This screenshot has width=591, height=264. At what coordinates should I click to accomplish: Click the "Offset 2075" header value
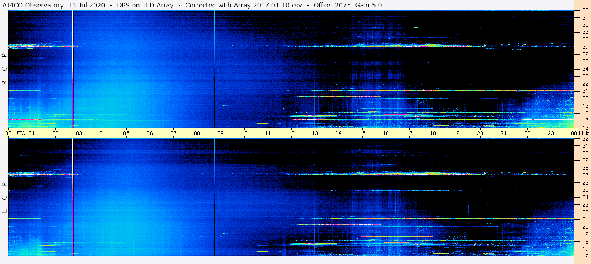(x=332, y=5)
